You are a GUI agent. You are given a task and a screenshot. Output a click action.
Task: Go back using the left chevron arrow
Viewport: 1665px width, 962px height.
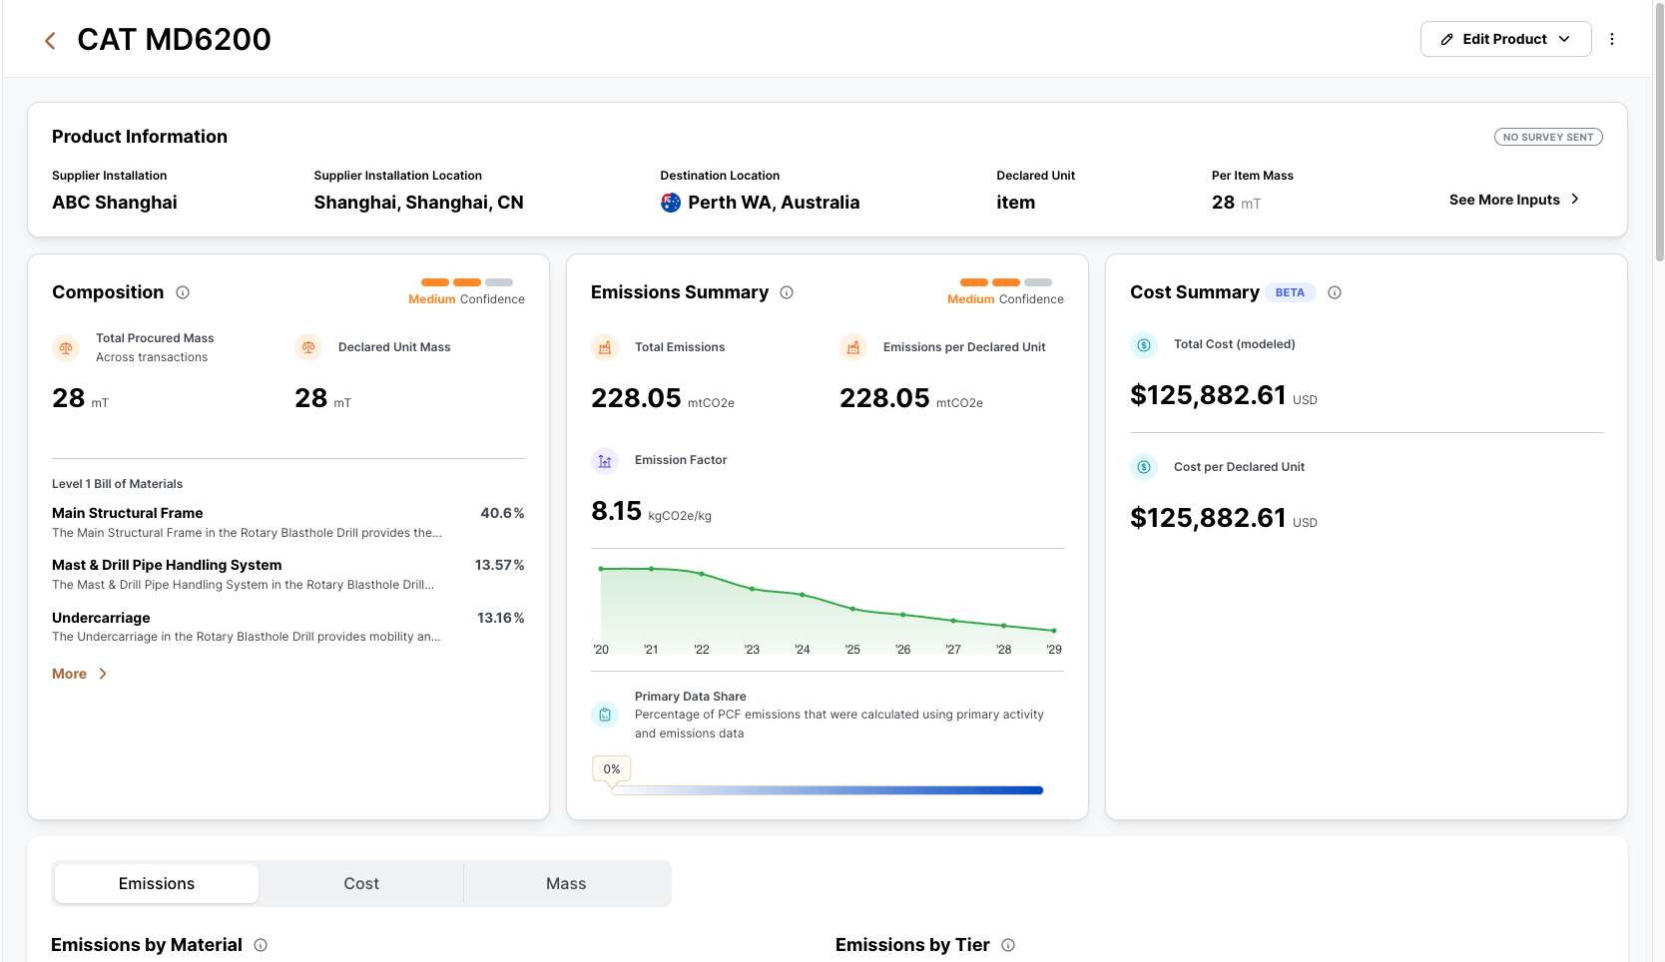coord(50,40)
